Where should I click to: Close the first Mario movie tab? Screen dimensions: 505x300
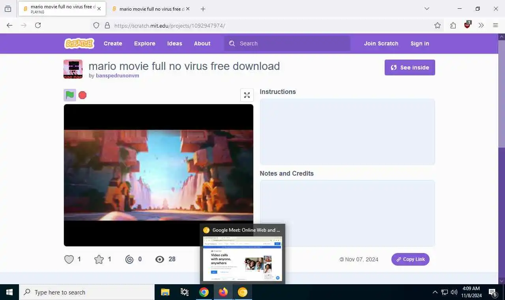coord(99,9)
